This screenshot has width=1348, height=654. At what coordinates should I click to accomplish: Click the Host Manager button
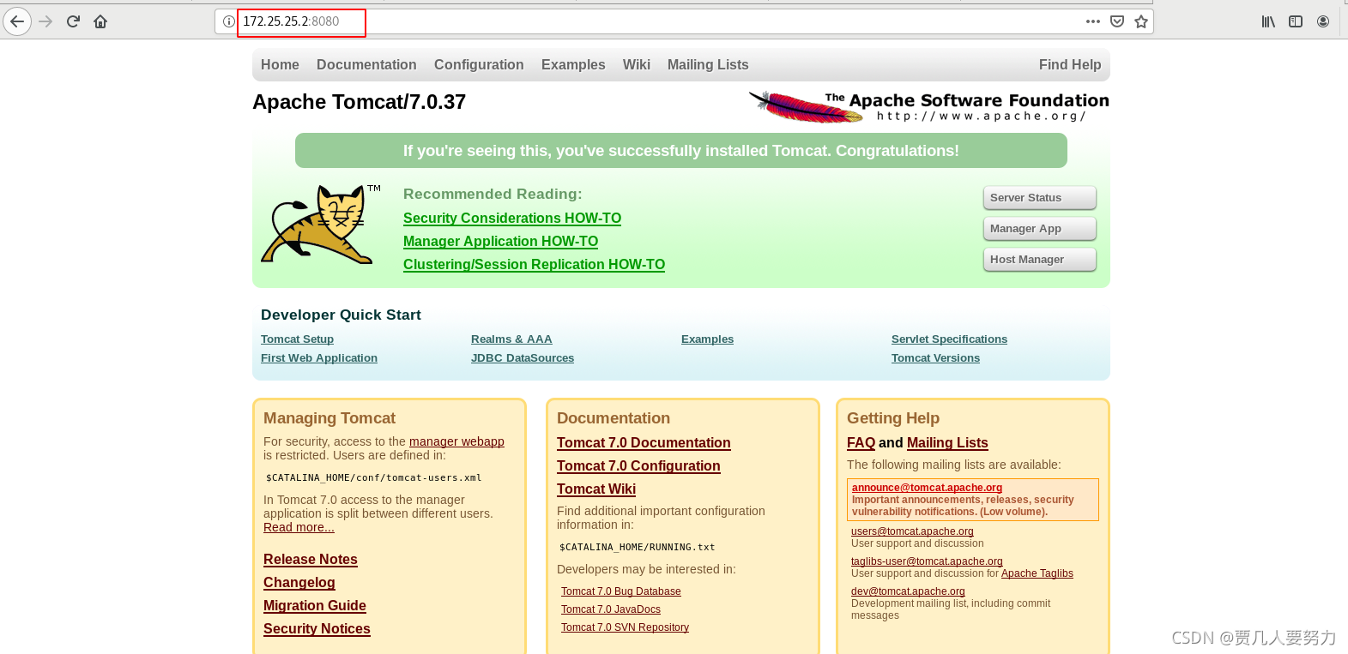[1040, 260]
